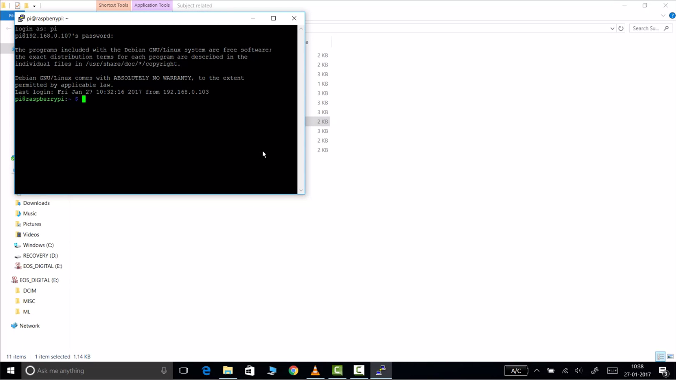This screenshot has width=676, height=380.
Task: Switch to large thumbnails view in the status bar
Action: point(669,356)
